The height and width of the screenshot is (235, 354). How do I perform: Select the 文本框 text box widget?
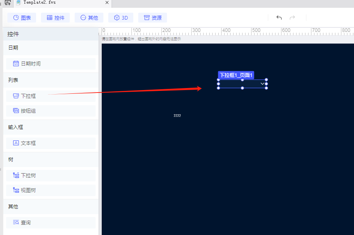point(51,143)
